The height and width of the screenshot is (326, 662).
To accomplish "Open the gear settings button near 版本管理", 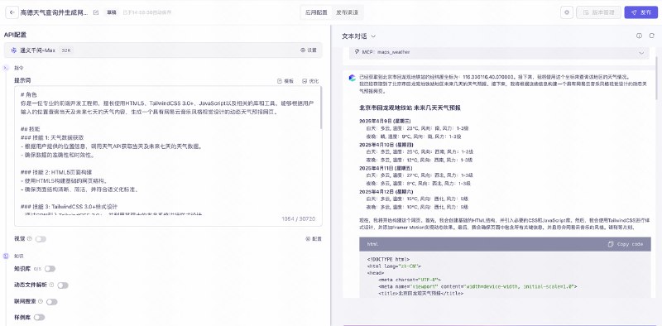I will (x=567, y=12).
